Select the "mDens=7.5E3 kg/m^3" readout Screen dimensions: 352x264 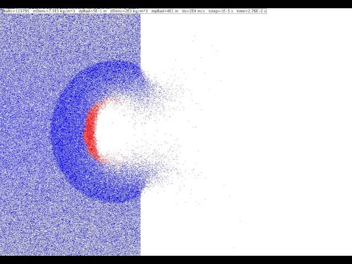coord(54,11)
